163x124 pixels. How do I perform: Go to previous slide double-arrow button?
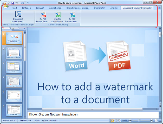[x=160, y=104]
